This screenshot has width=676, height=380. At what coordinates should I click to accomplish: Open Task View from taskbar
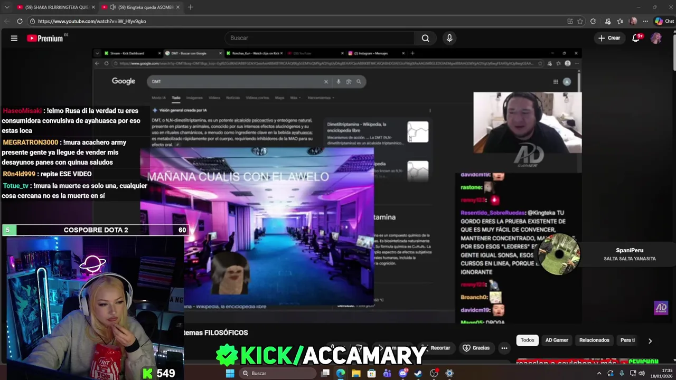click(x=325, y=373)
